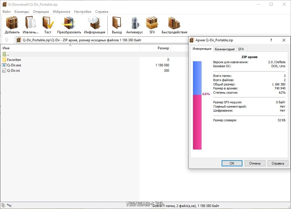
Task: Select the Favoriten folder name
Action: [x=14, y=60]
